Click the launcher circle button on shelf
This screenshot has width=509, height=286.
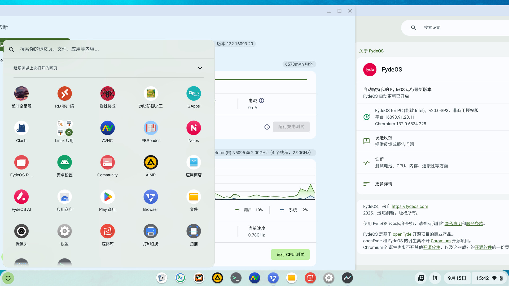tap(8, 278)
